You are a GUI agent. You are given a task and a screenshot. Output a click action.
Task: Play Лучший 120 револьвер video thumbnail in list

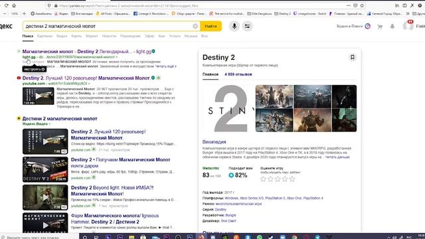45,141
